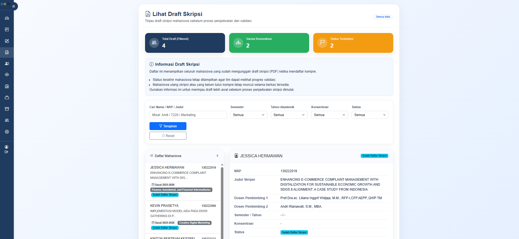
Task: Open the archive box icon in sidebar
Action: click(x=7, y=109)
